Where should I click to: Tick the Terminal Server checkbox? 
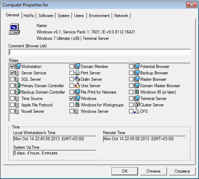click(131, 99)
